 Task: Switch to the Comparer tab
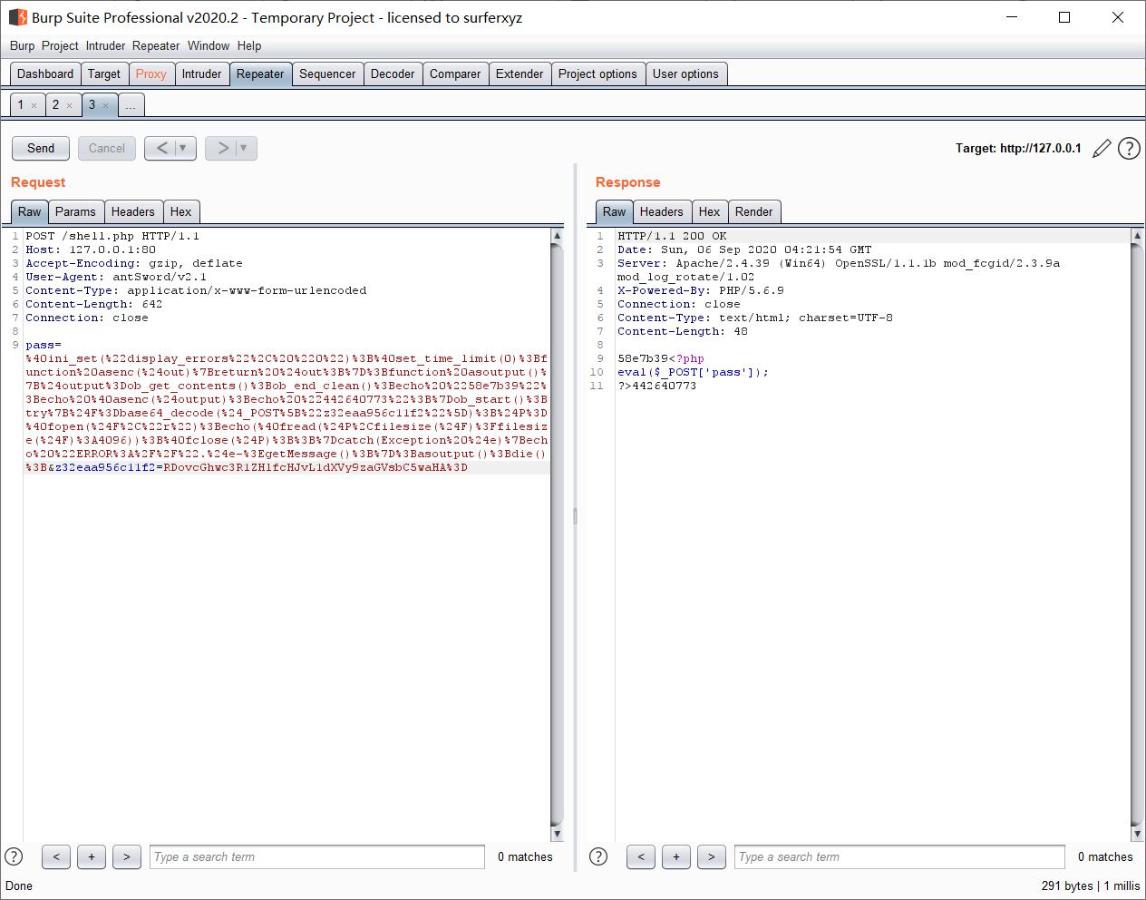(455, 74)
